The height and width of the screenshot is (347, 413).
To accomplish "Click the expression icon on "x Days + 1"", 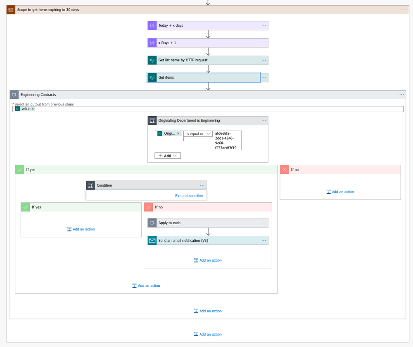I will (x=152, y=42).
